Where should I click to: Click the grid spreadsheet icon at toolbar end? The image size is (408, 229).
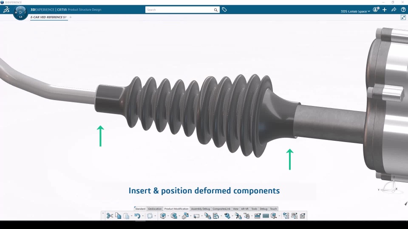302,216
